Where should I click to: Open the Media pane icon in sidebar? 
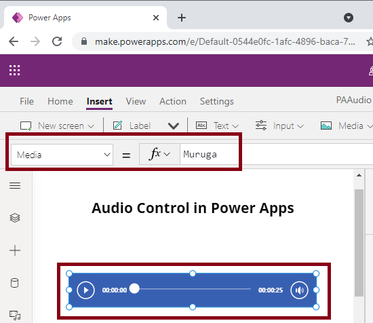[15, 316]
